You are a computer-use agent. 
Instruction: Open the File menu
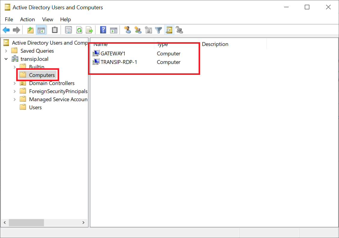click(x=9, y=19)
